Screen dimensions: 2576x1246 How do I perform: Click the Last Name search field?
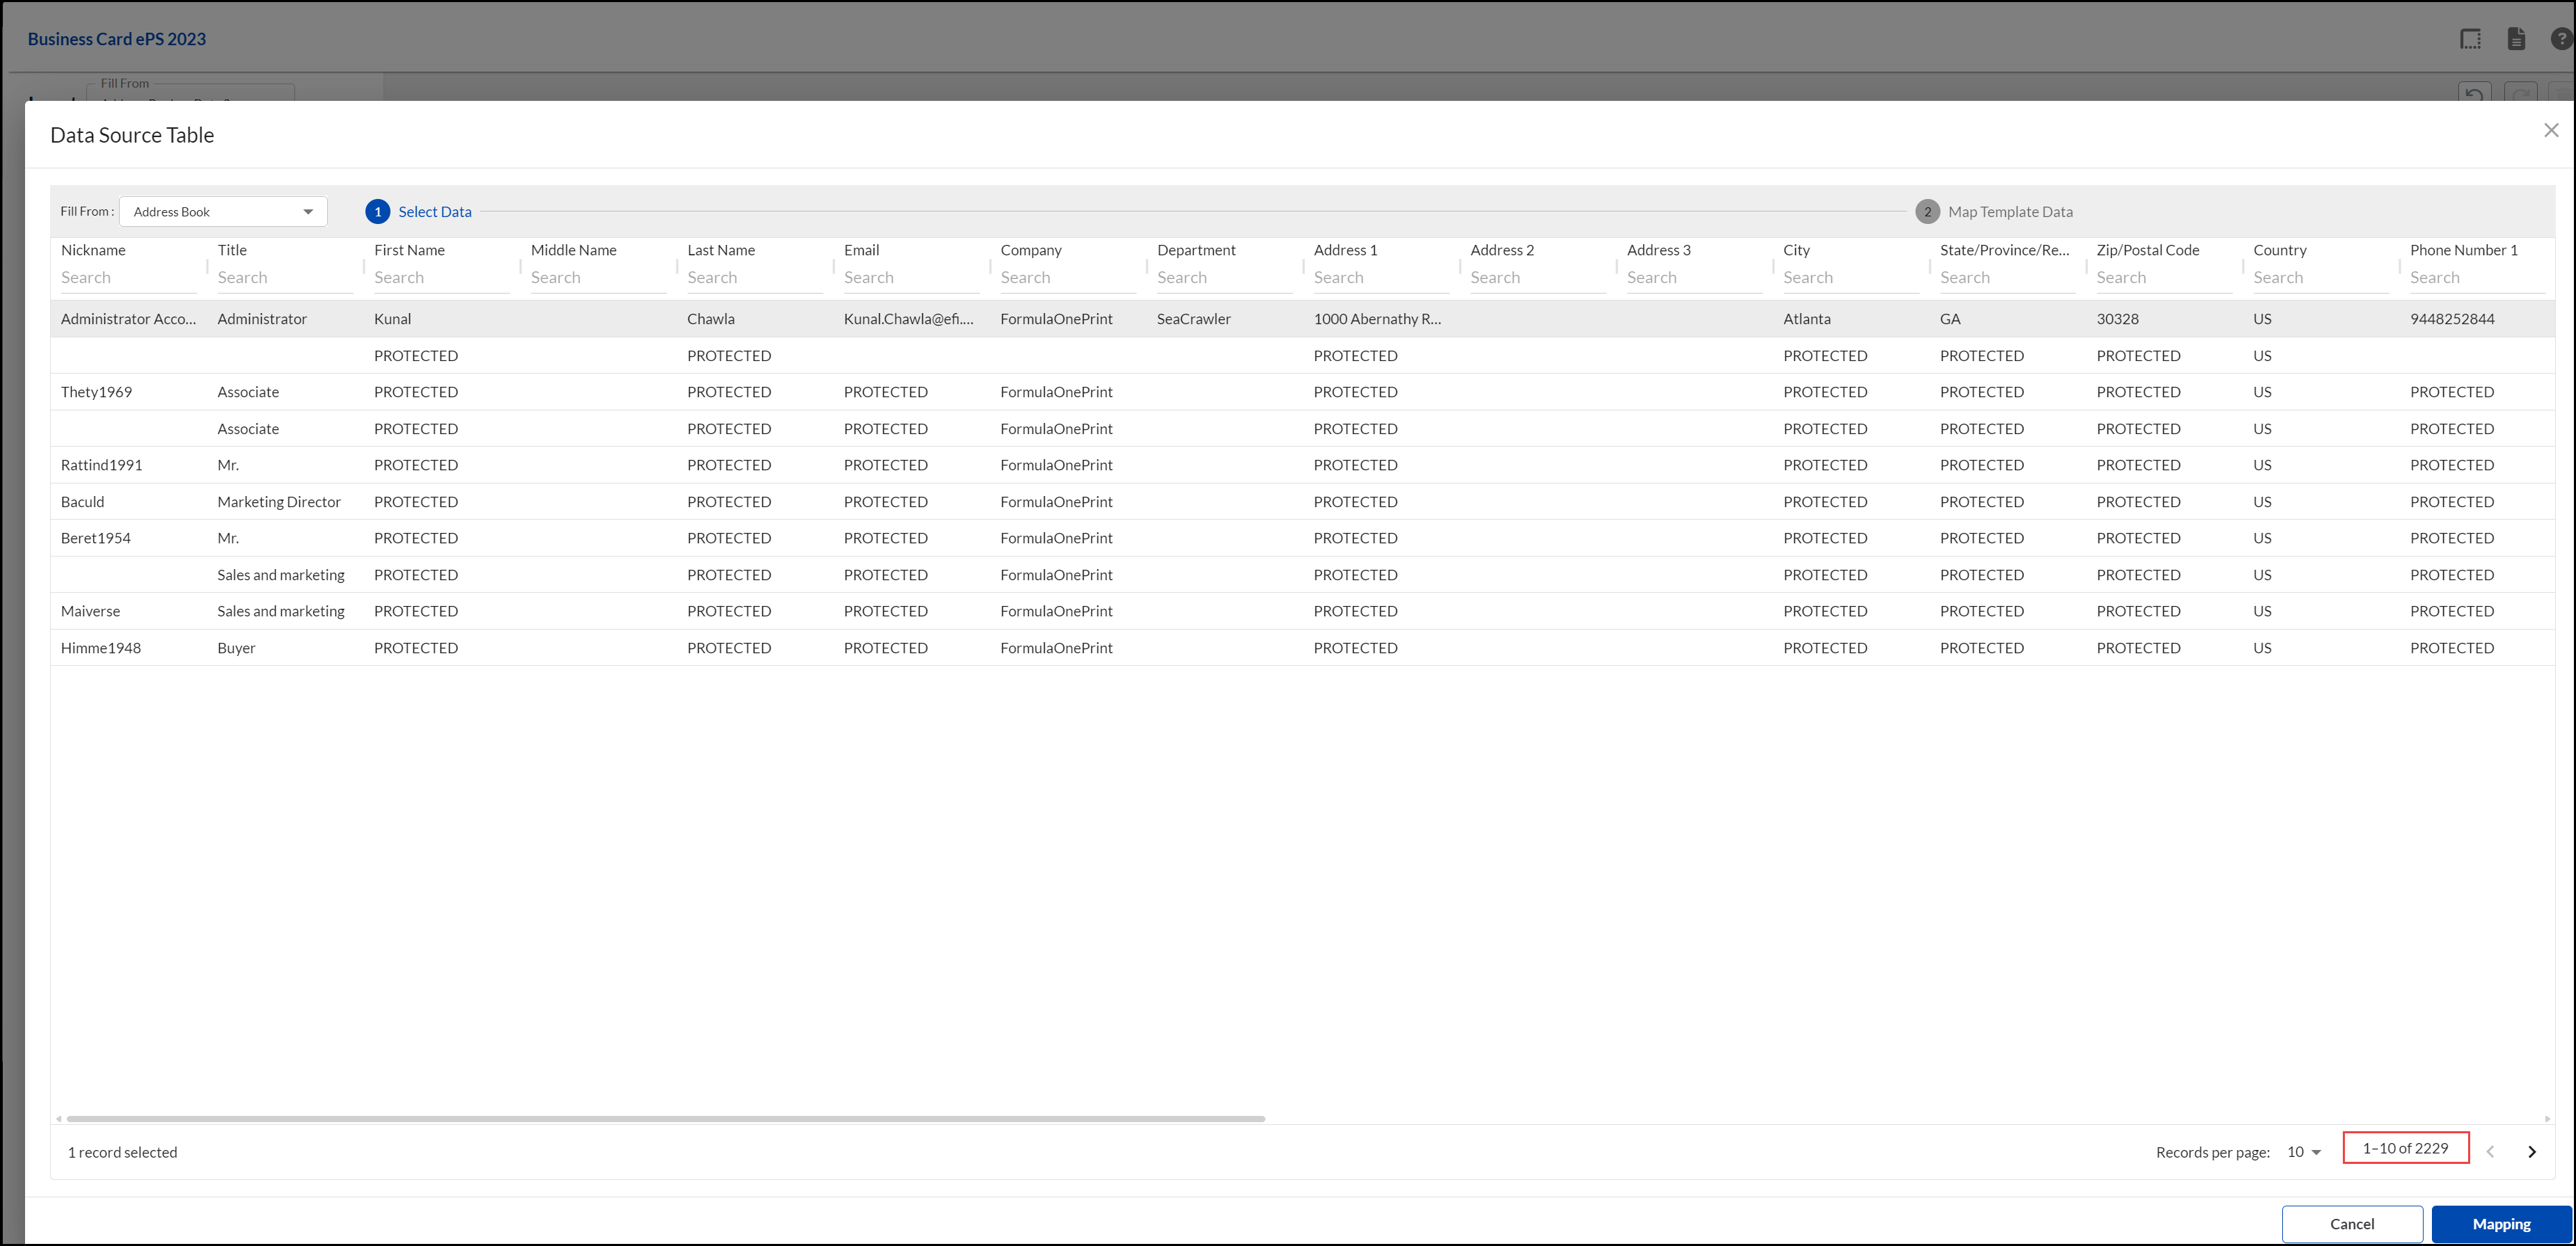tap(753, 278)
